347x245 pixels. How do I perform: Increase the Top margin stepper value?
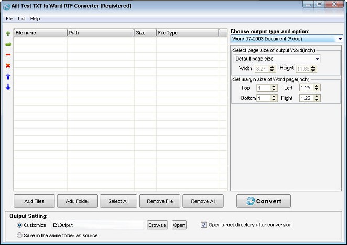coord(274,86)
